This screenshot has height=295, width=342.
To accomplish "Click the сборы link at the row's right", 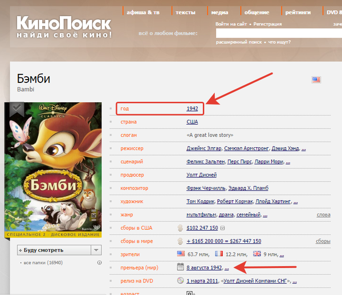I will (323, 241).
